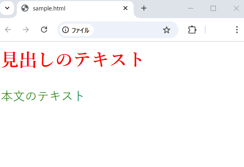Screen dimensions: 244x167
Task: Bookmark this page with star icon
Action: coord(166,30)
